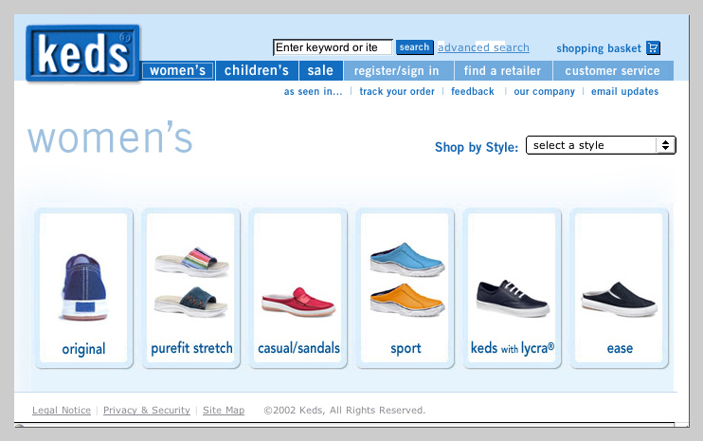The width and height of the screenshot is (703, 441).
Task: Open the original category label
Action: (x=83, y=349)
